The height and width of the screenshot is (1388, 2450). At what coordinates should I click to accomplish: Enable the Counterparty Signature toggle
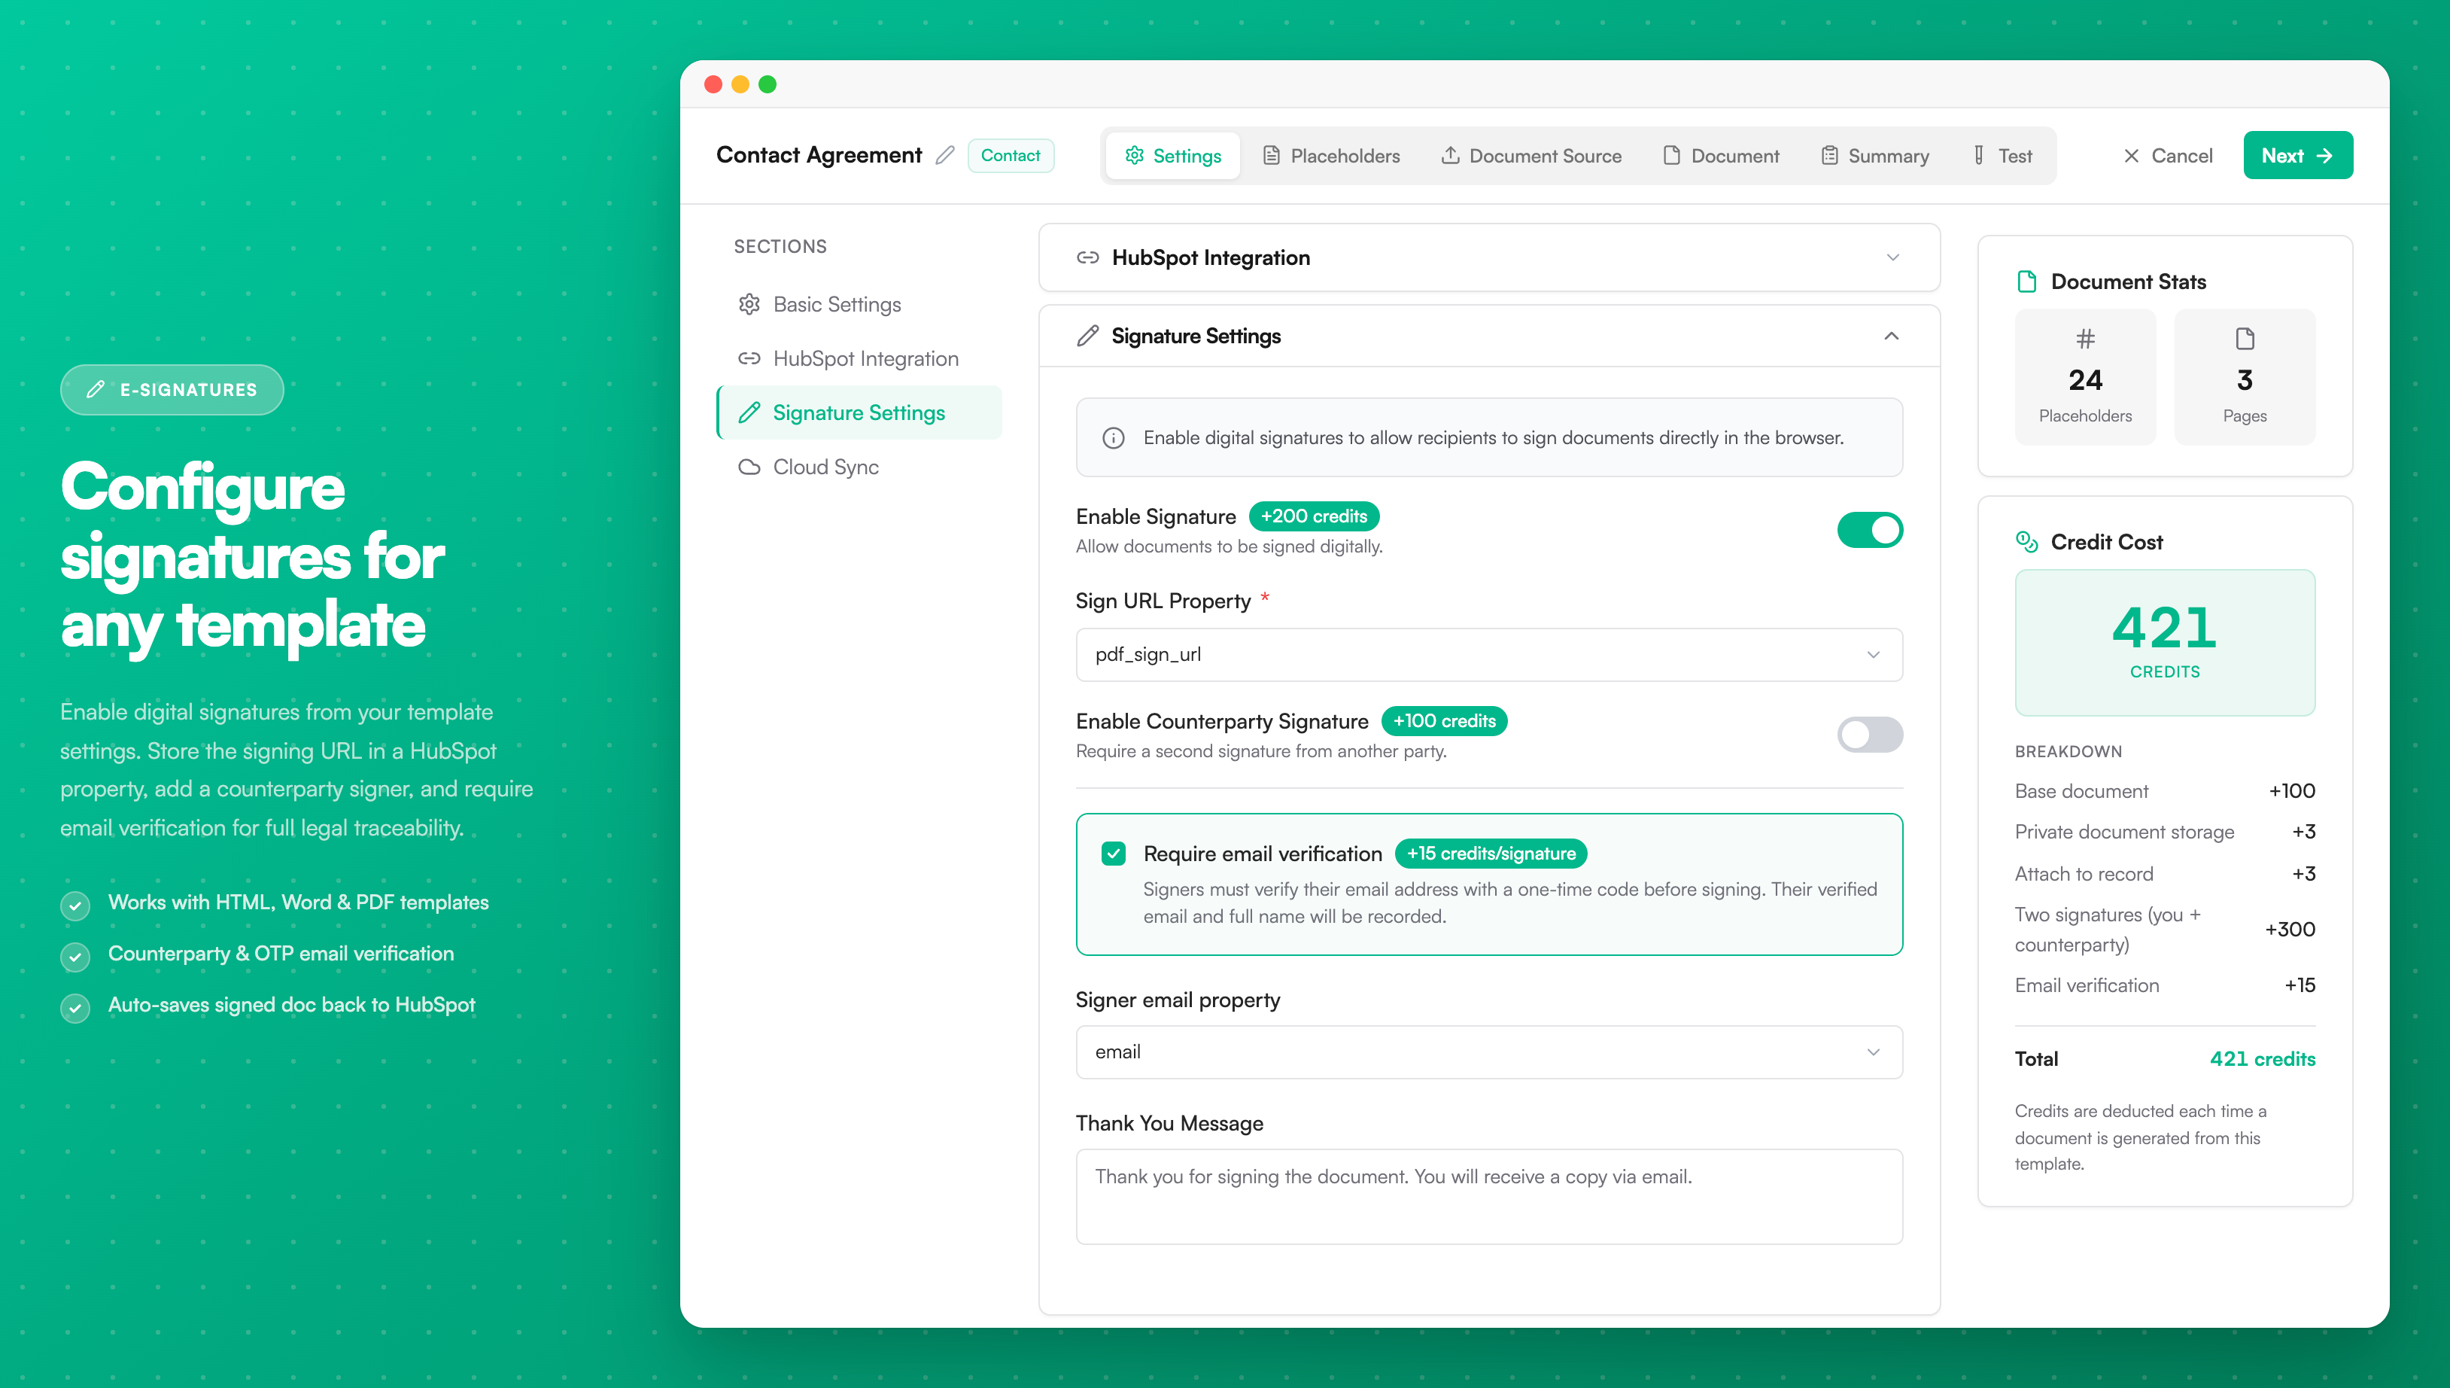pos(1868,735)
